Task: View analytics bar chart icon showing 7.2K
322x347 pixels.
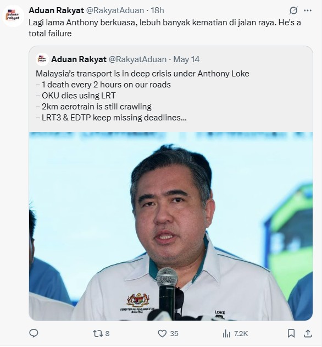Action: [x=226, y=333]
